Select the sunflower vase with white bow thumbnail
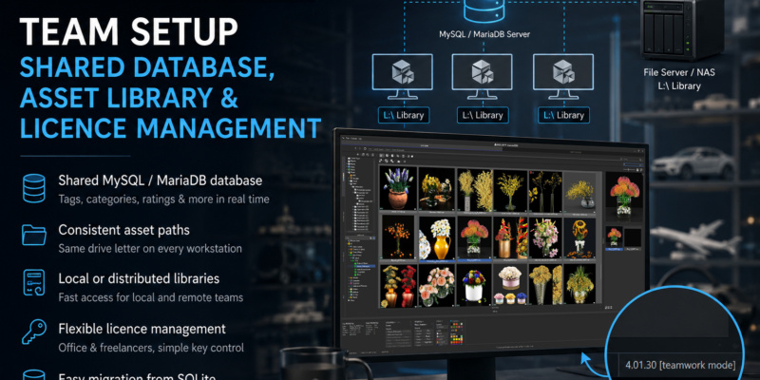Viewport: 760px width, 380px height. tap(579, 238)
